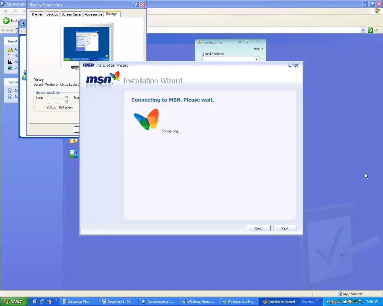Switch to Windows Messe... taskbar button
Screen dimensions: 383x306
point(198,302)
